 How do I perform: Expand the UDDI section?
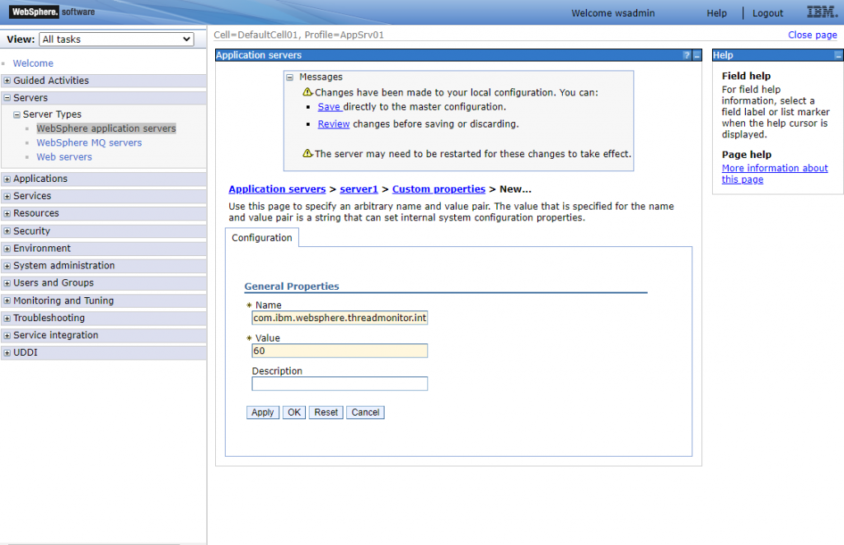tap(7, 352)
